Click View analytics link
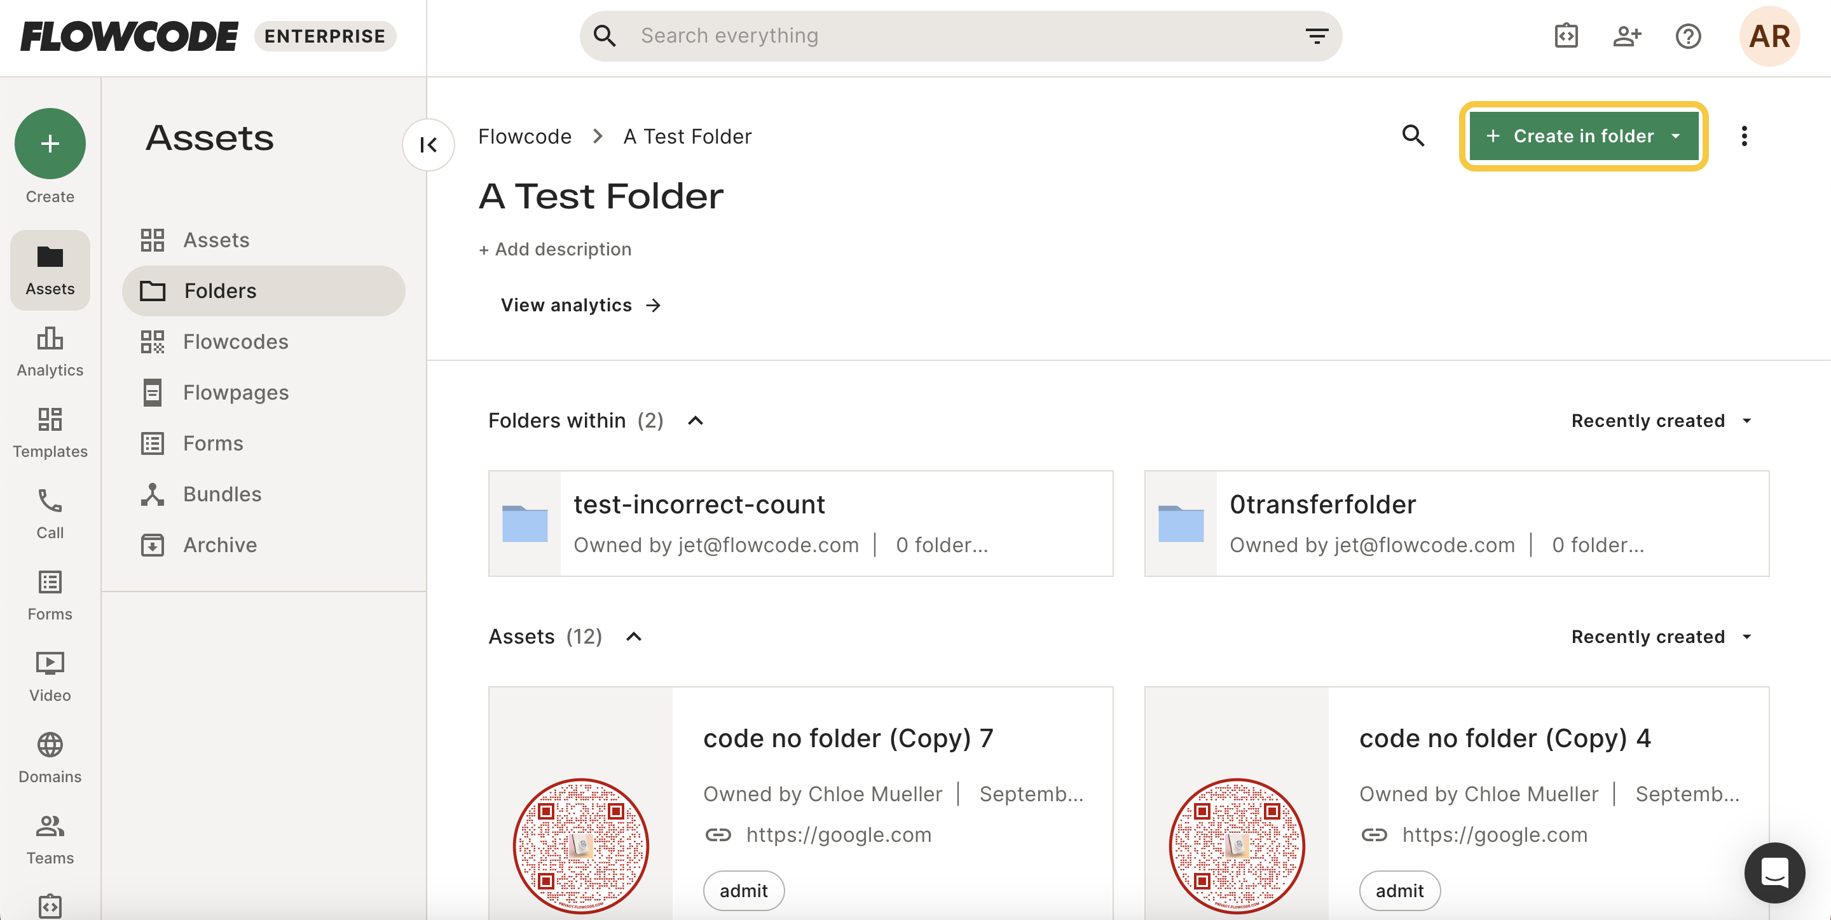 pyautogui.click(x=580, y=305)
